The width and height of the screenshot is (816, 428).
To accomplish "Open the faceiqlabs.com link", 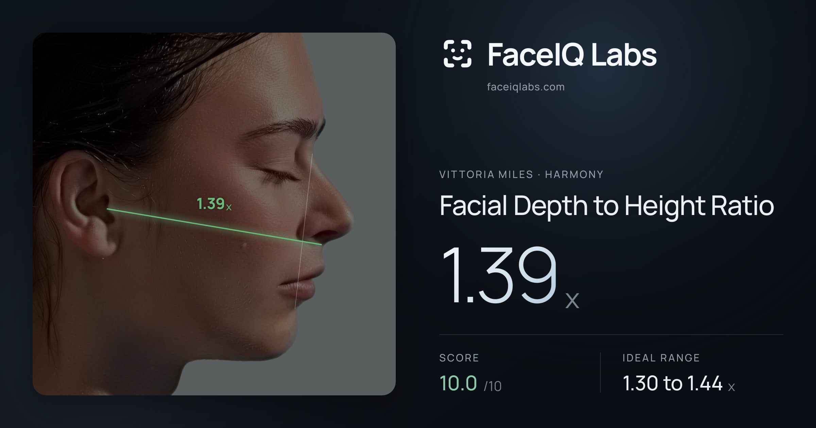I will point(526,87).
